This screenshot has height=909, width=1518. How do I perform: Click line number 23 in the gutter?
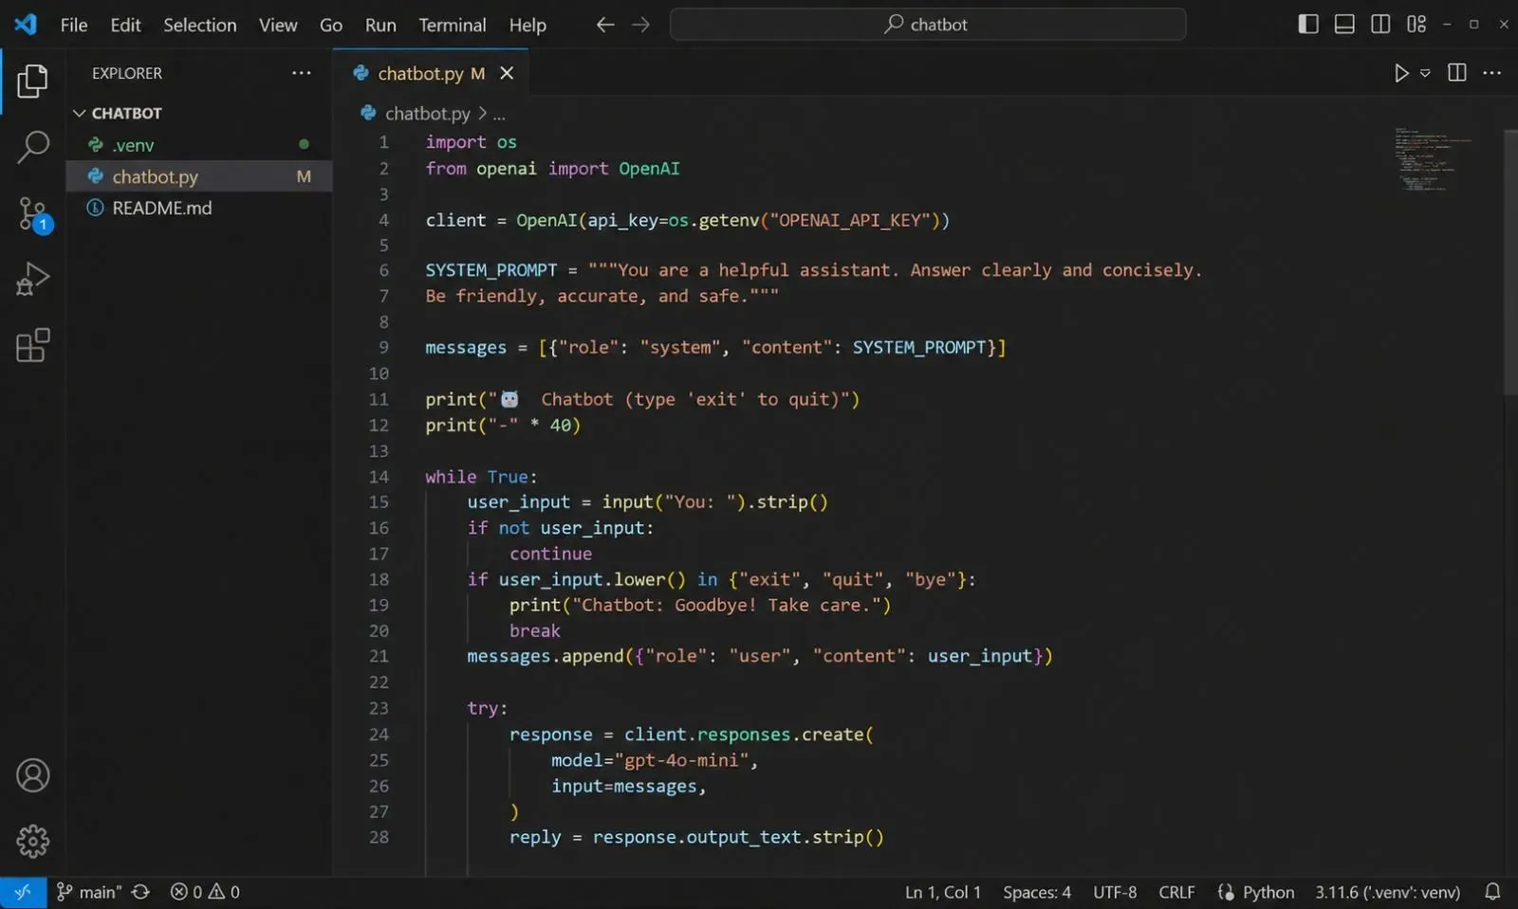click(x=379, y=708)
